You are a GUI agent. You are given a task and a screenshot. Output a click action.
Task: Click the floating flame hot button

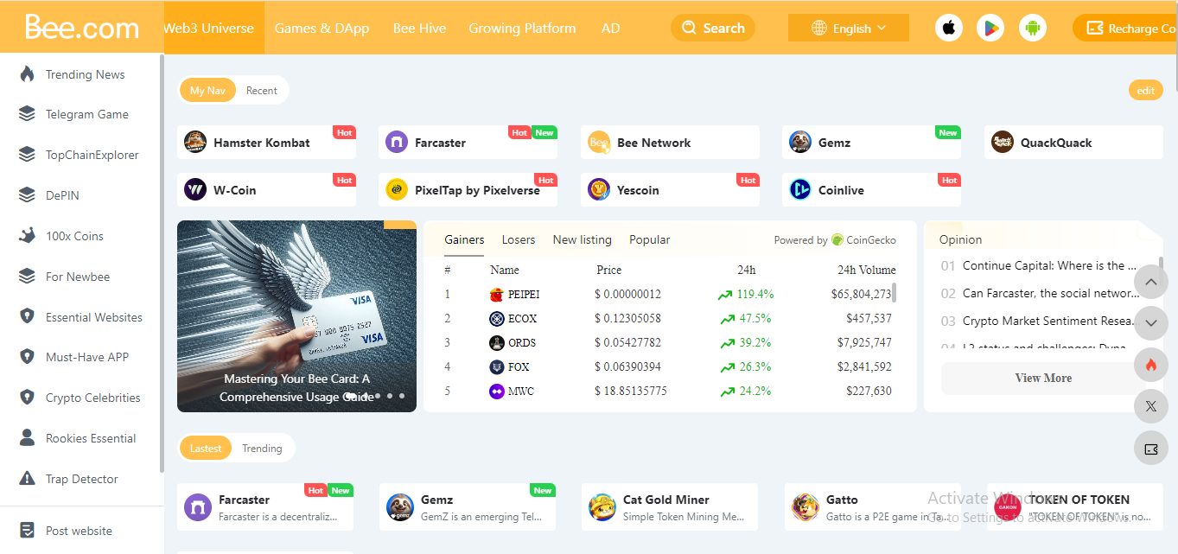(1150, 365)
